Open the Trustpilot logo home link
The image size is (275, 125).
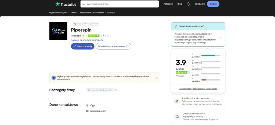66,4
